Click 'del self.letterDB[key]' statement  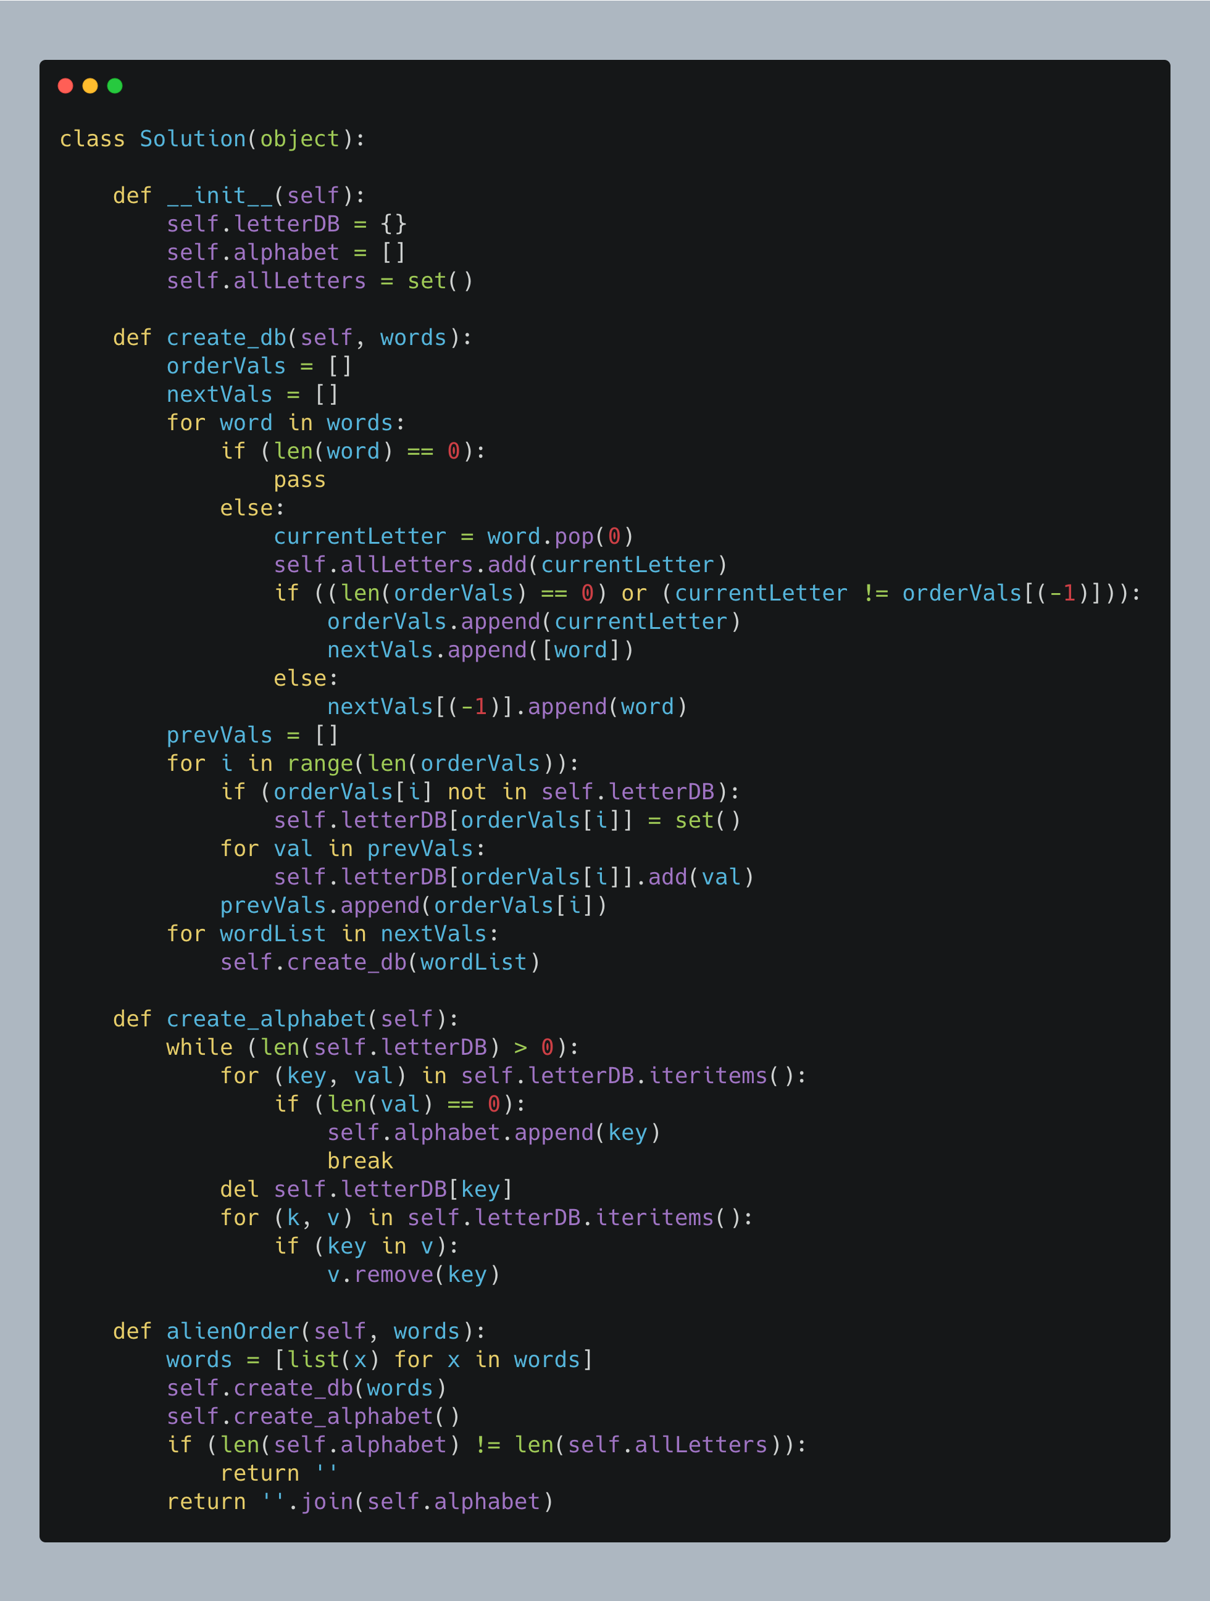coord(365,1189)
